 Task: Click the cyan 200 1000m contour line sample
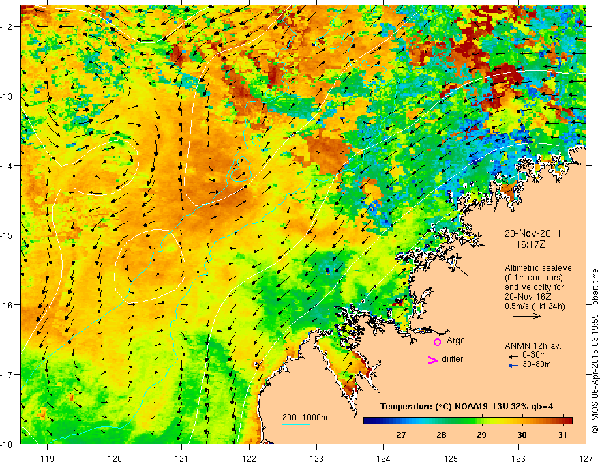coord(296,424)
